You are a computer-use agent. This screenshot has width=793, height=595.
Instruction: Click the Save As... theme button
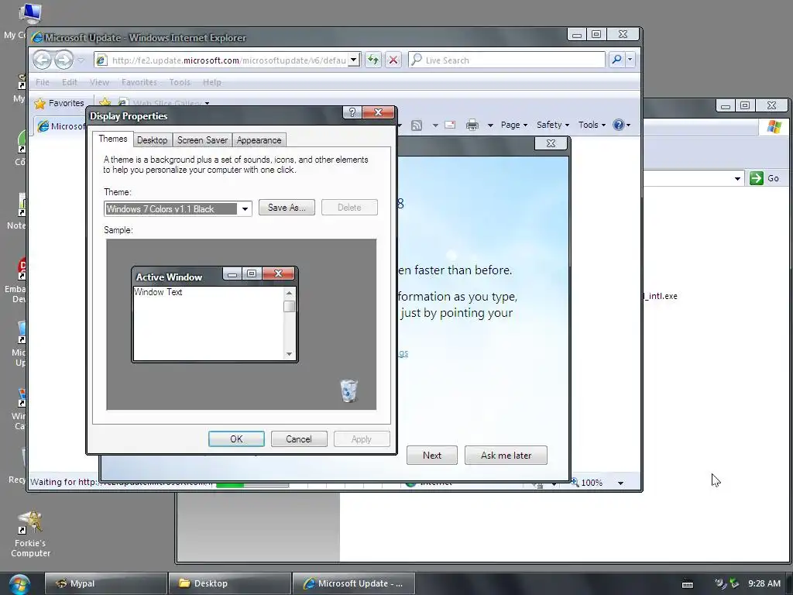click(287, 208)
